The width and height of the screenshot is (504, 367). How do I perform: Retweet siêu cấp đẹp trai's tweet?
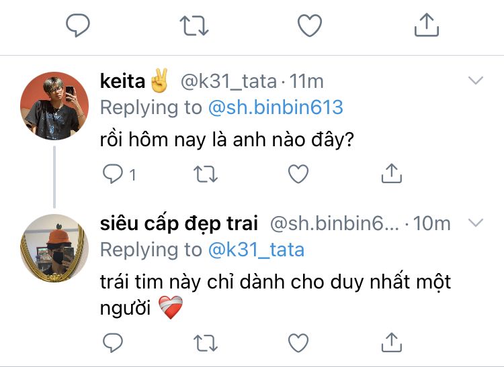(205, 343)
